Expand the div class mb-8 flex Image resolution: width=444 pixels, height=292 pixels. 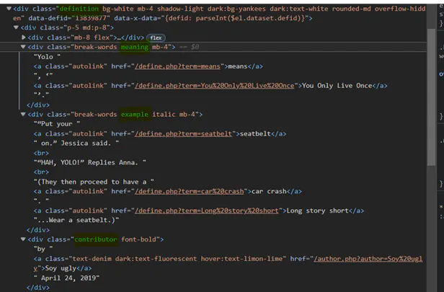click(x=24, y=37)
